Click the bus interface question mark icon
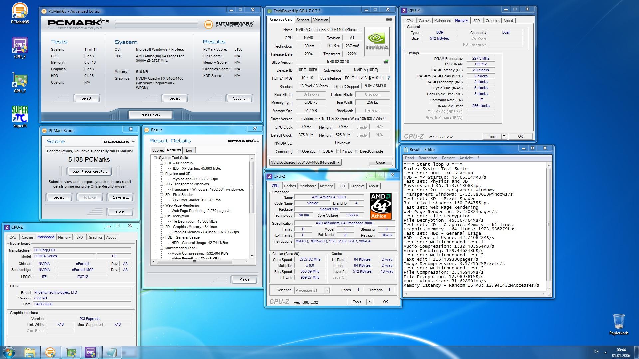Viewport: 639px width, 359px height. coord(388,78)
